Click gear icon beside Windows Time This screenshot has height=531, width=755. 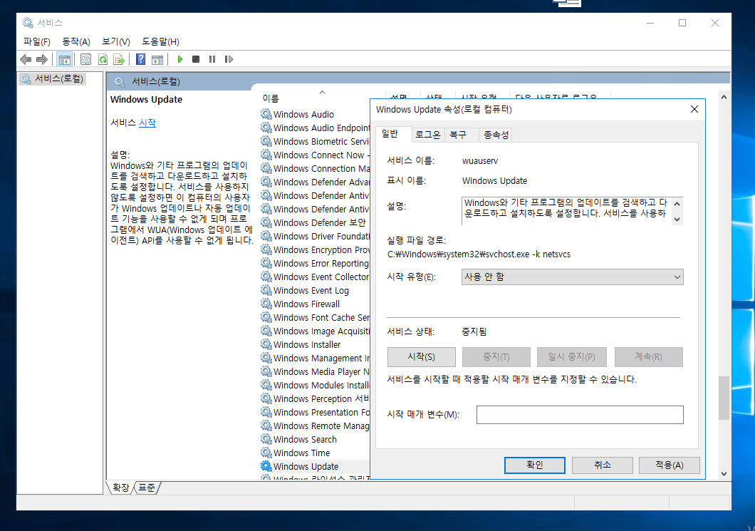click(266, 453)
